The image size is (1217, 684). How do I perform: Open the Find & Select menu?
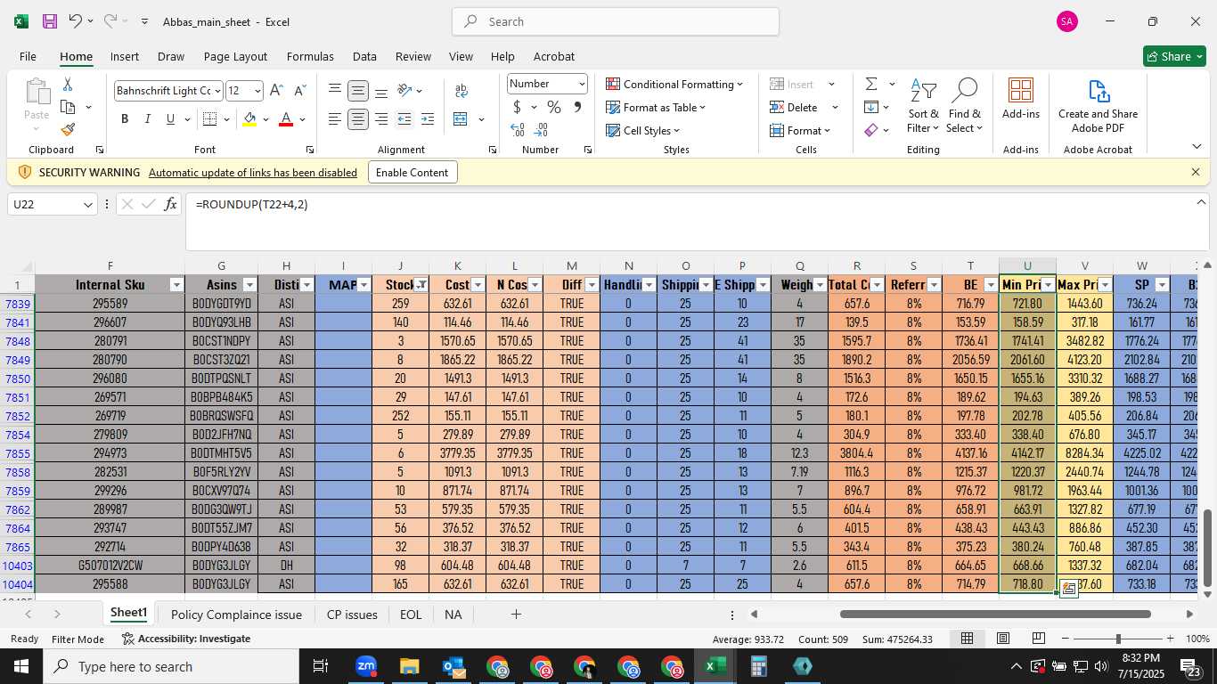(965, 107)
